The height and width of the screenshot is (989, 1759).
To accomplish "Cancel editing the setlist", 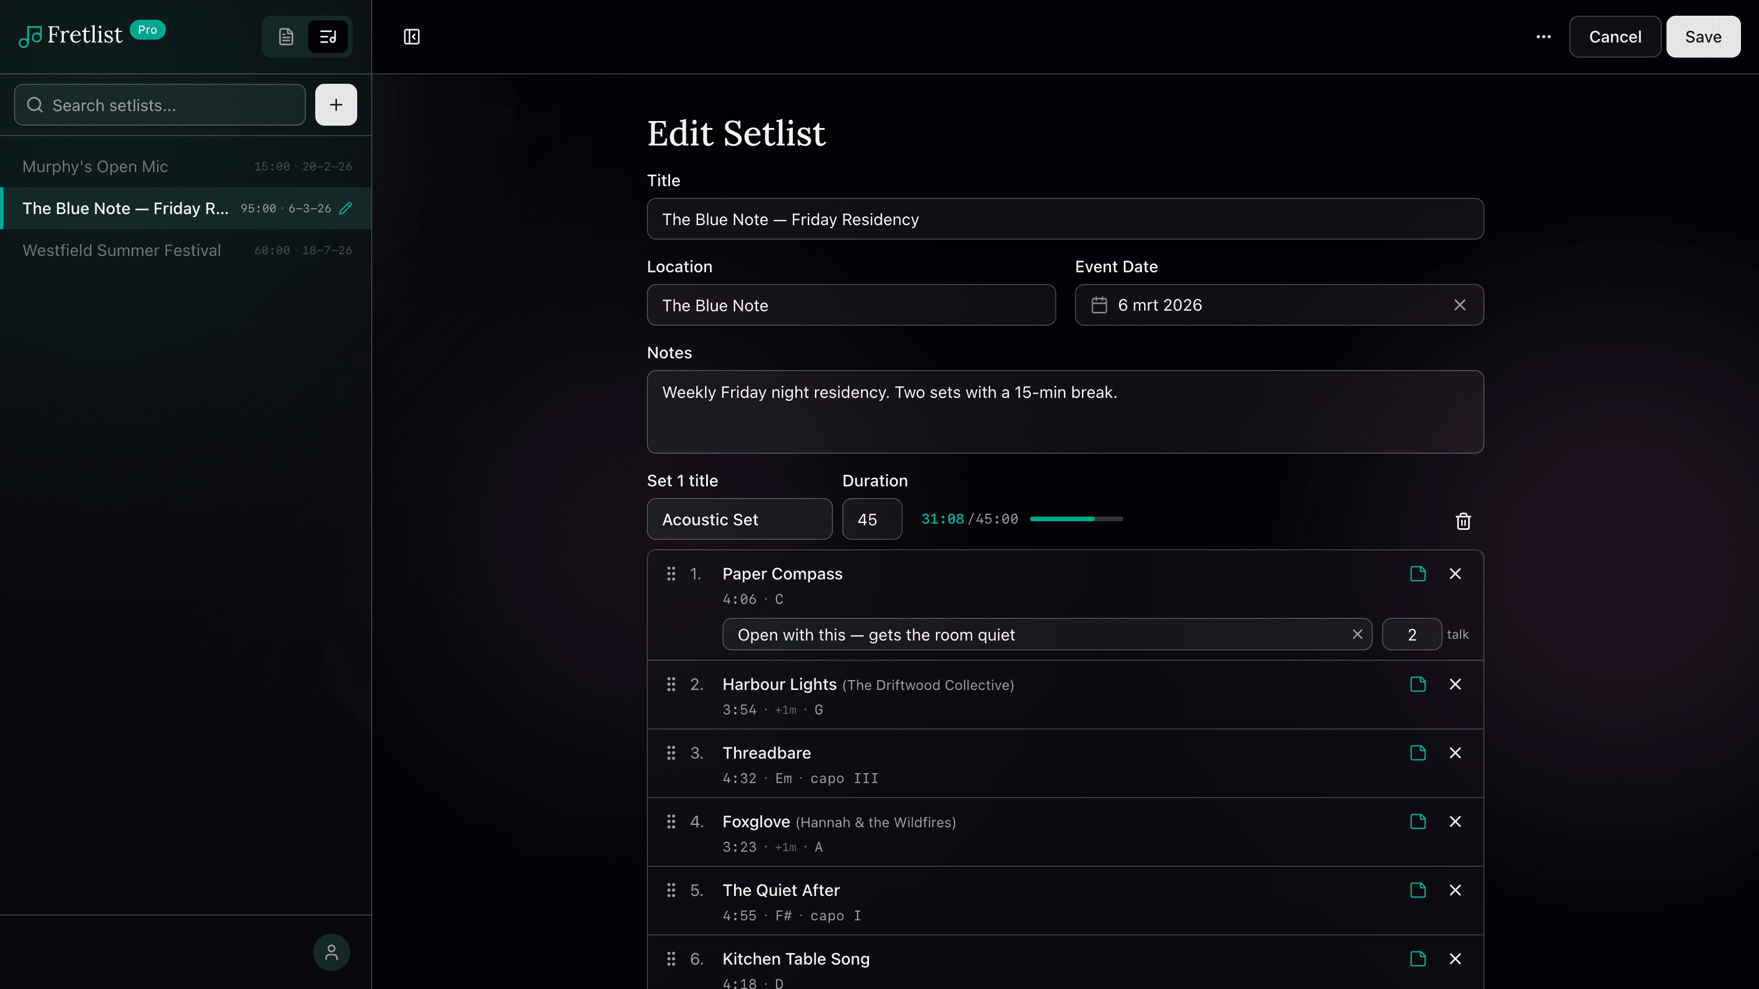I will 1614,36.
